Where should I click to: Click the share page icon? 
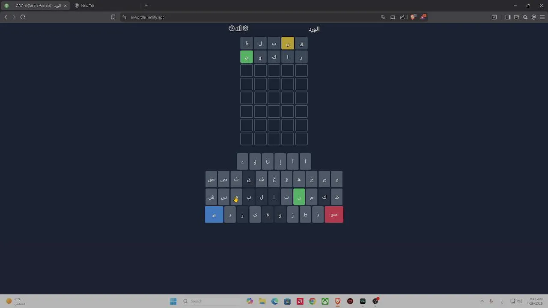(402, 17)
